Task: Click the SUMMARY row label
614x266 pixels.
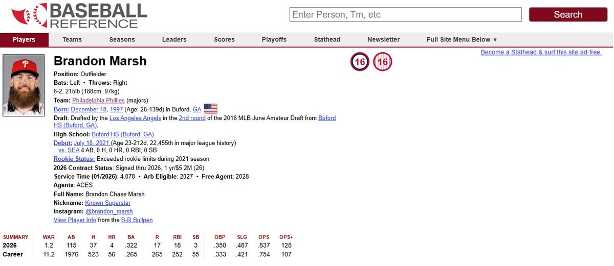Action: pyautogui.click(x=16, y=237)
